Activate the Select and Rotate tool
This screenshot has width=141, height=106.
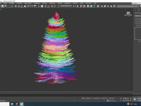tap(19, 6)
